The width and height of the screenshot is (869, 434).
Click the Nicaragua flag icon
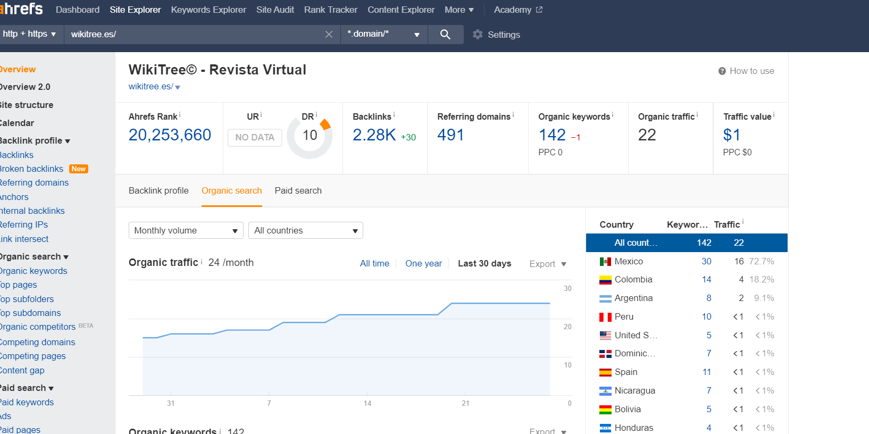click(x=605, y=391)
